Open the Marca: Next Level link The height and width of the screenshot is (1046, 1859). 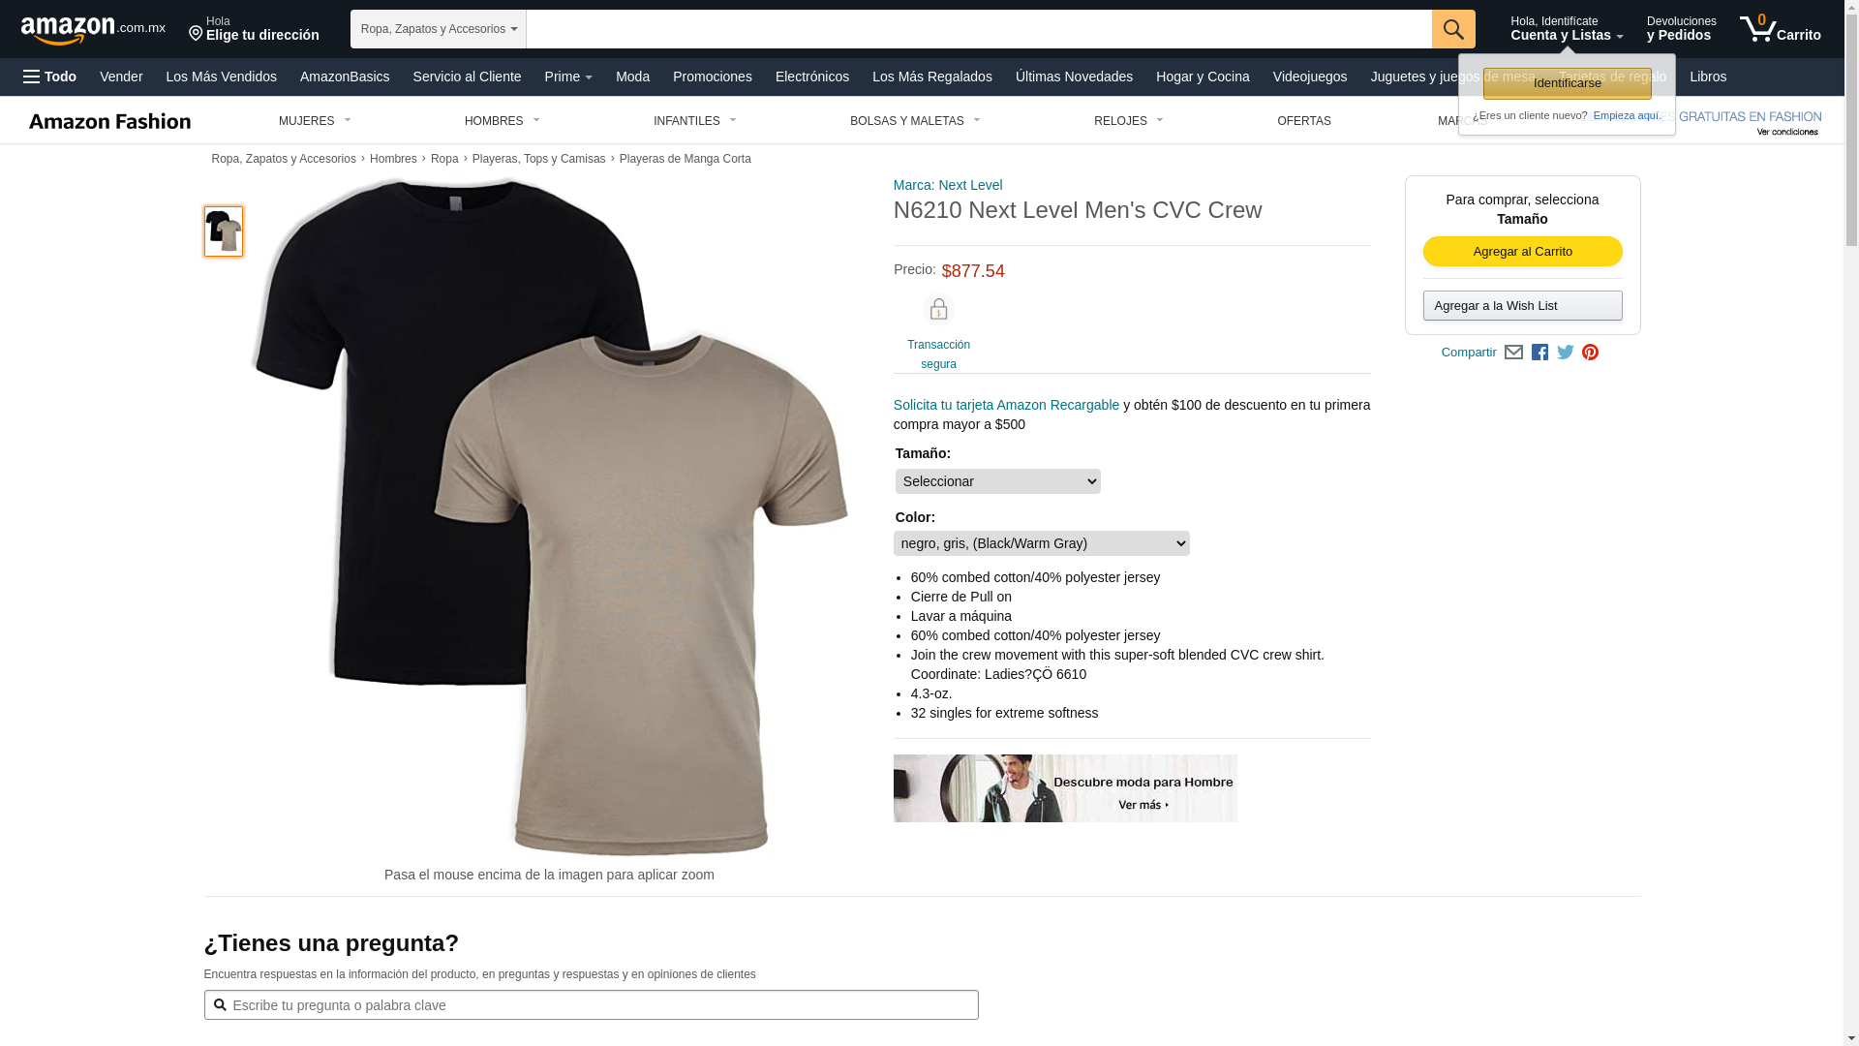947,185
